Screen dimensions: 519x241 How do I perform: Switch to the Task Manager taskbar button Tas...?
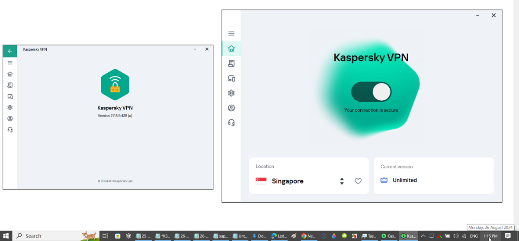coord(369,236)
